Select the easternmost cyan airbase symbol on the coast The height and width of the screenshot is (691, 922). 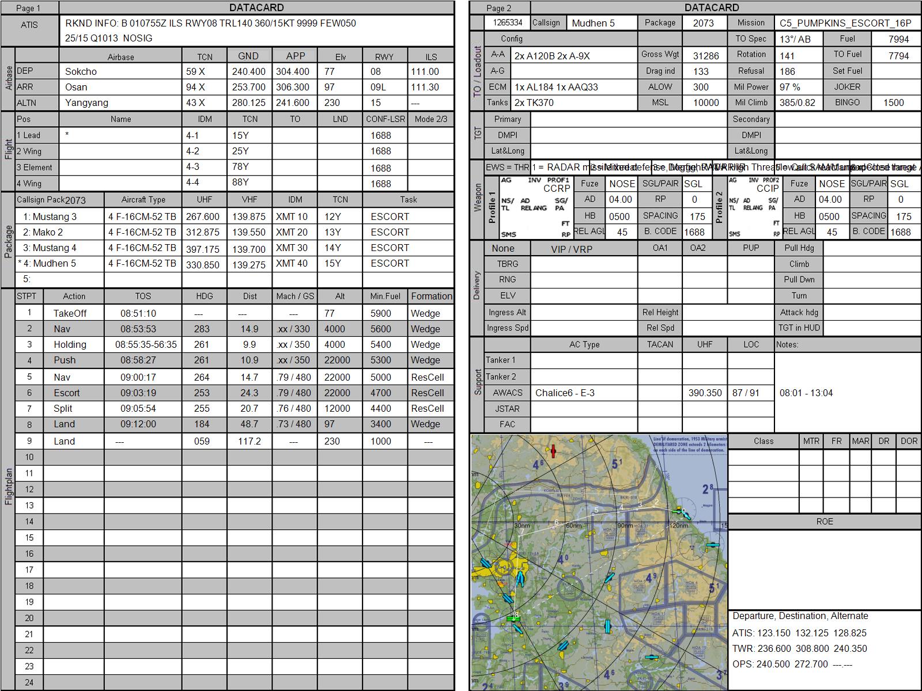pos(713,545)
